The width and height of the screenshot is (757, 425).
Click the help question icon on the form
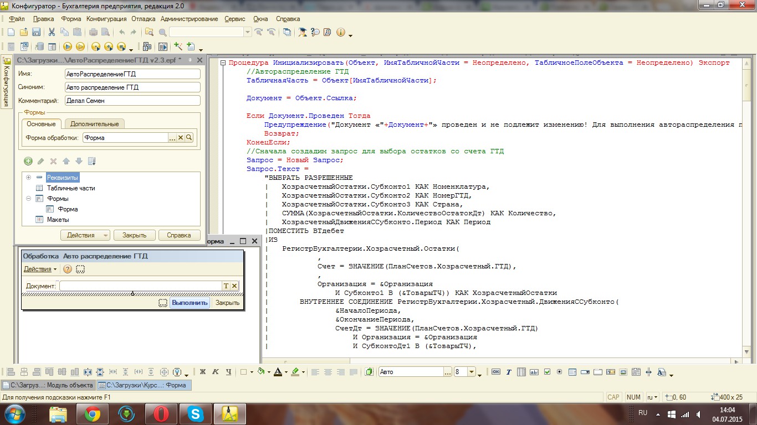(x=68, y=269)
